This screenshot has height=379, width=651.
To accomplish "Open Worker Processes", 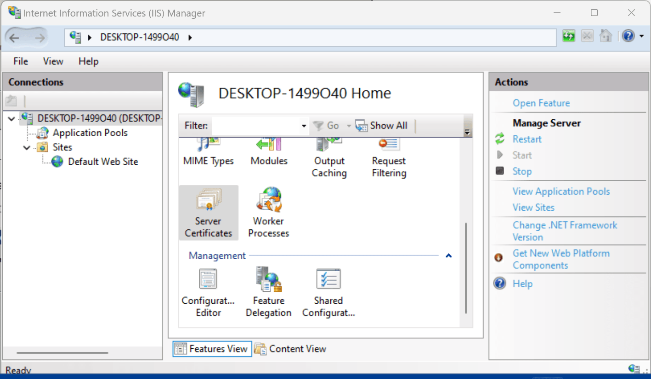I will point(268,211).
